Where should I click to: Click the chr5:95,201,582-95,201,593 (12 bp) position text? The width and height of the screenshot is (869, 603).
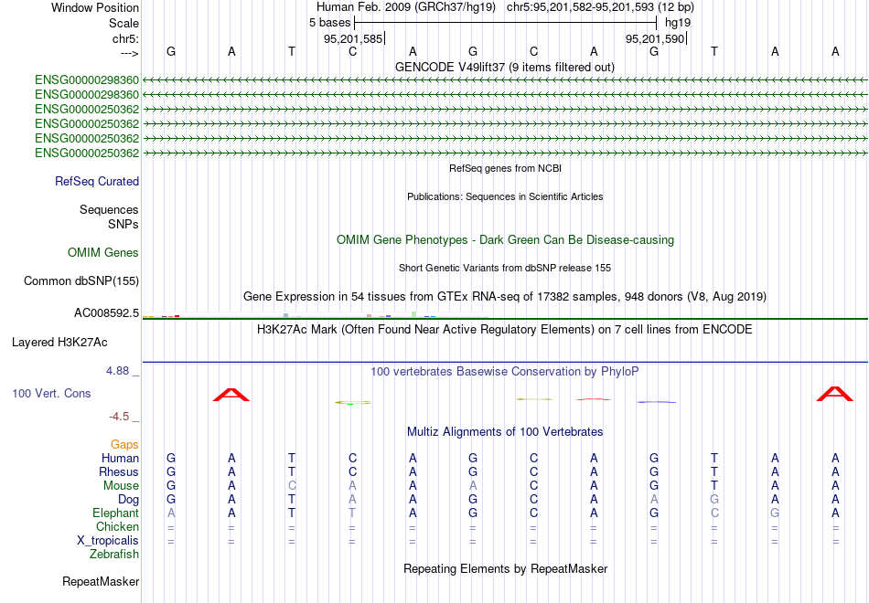point(600,7)
